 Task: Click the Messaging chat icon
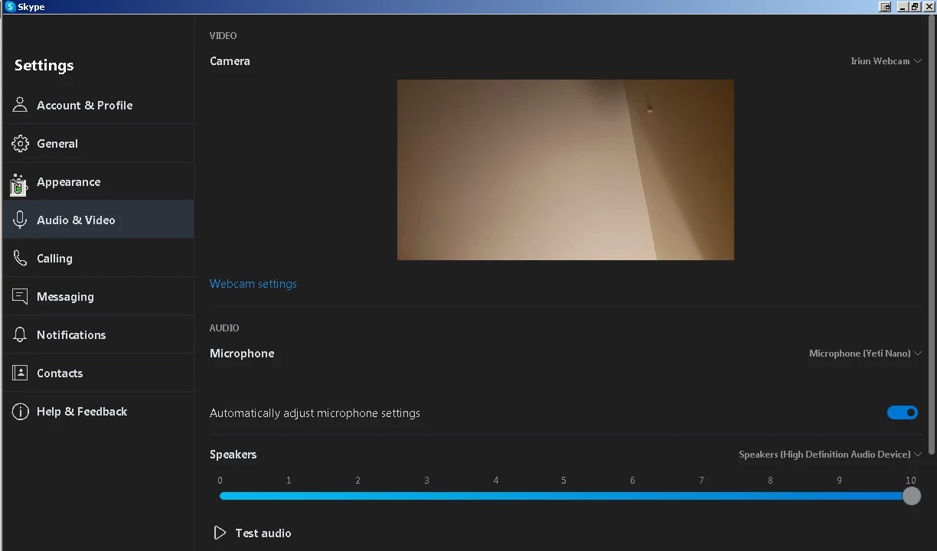click(x=21, y=296)
